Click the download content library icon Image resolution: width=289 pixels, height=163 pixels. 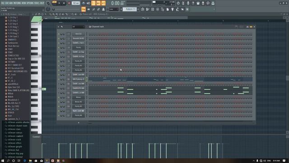click(213, 3)
